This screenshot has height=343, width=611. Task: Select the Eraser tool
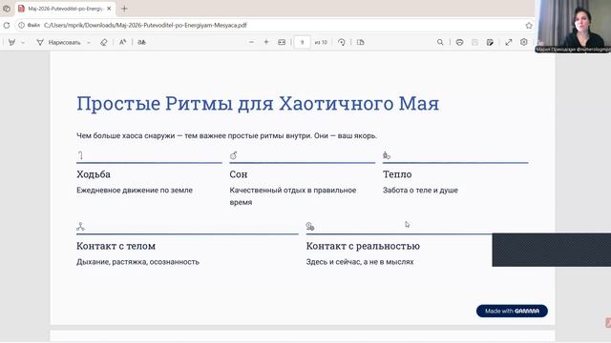coord(104,42)
